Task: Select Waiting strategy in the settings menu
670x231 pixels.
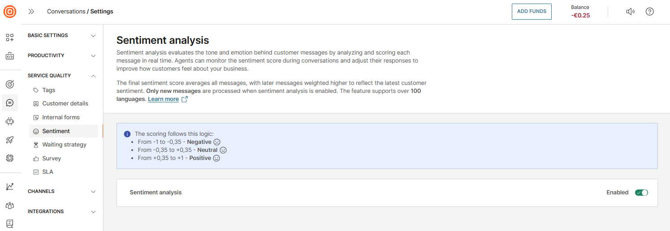Action: click(x=64, y=145)
